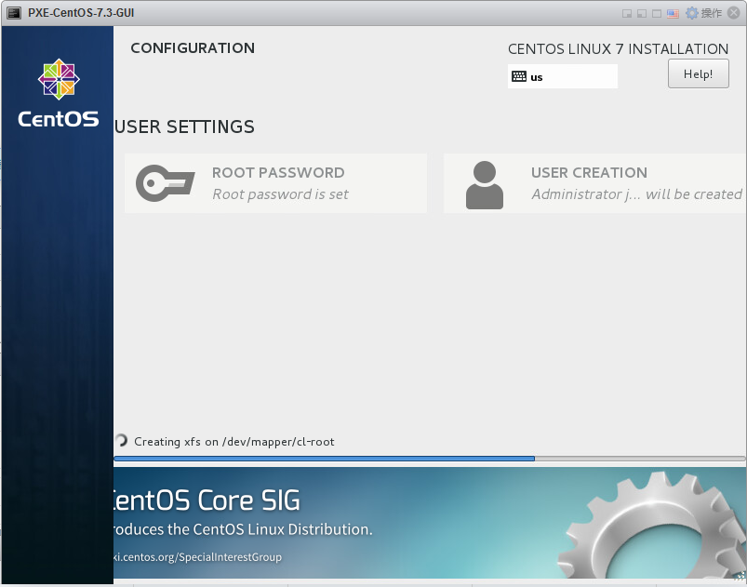747x587 pixels.
Task: Click the 操作 label in title bar
Action: (712, 13)
